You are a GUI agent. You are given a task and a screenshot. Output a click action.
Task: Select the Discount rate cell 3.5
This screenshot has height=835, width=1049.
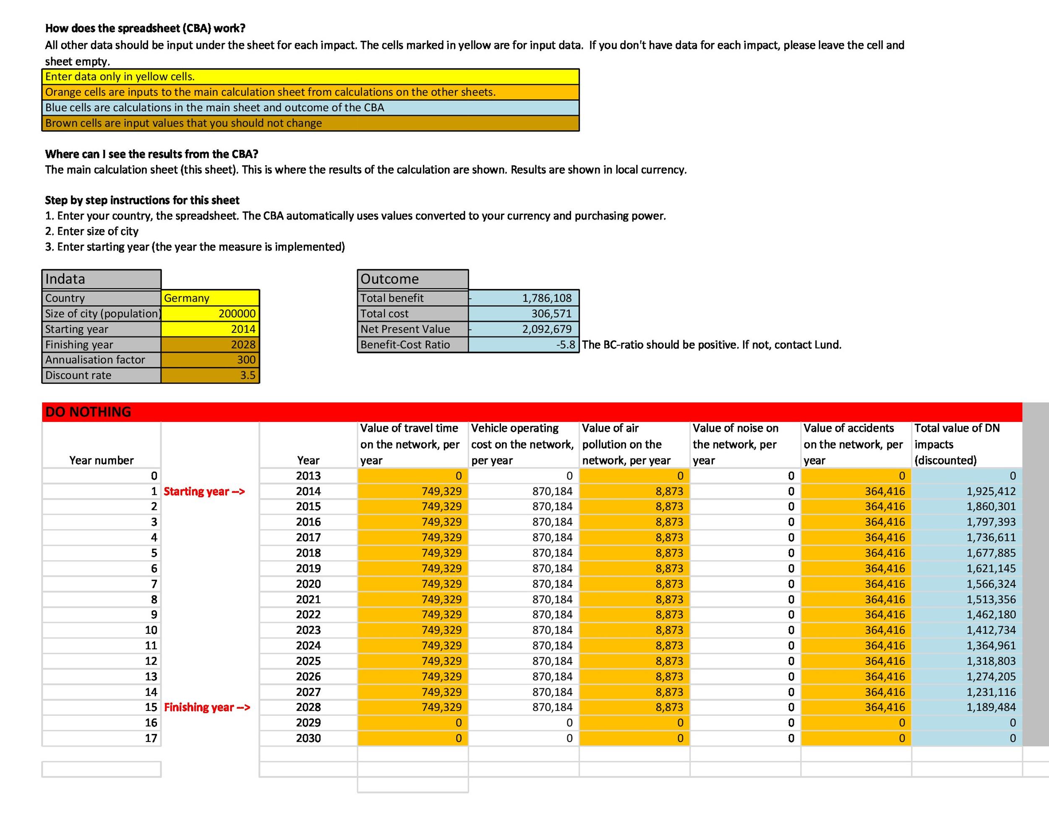pyautogui.click(x=210, y=375)
